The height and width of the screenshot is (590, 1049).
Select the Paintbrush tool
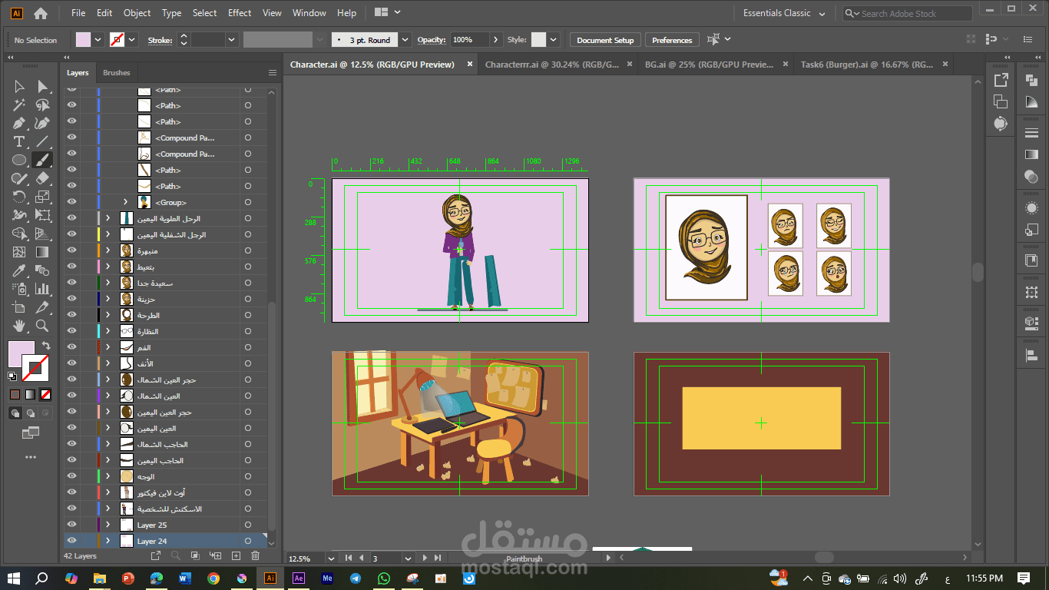click(x=42, y=160)
